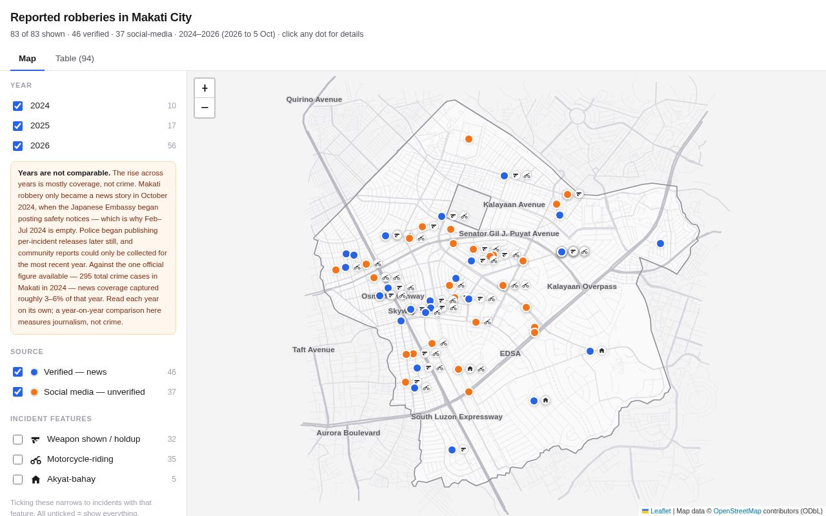Click blue dot at gray block's lower-left corner
Viewport: 826px width, 516px height.
point(441,216)
